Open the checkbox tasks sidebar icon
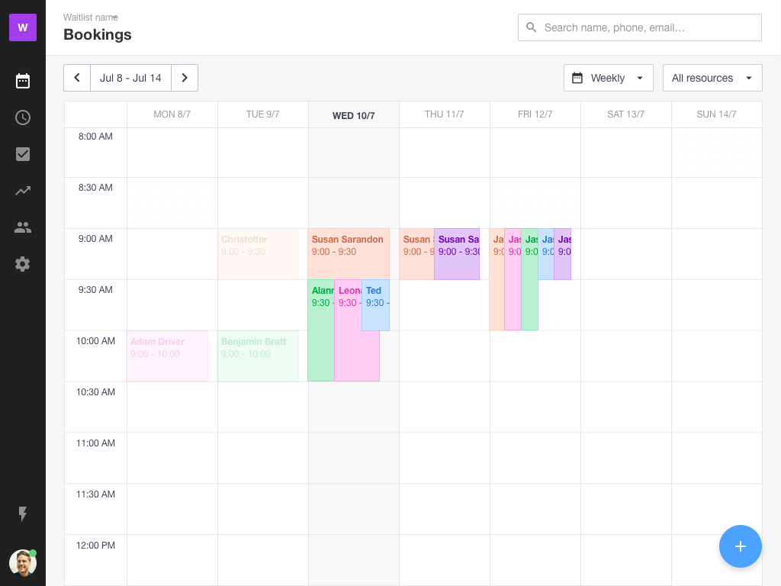Image resolution: width=781 pixels, height=586 pixels. [23, 154]
